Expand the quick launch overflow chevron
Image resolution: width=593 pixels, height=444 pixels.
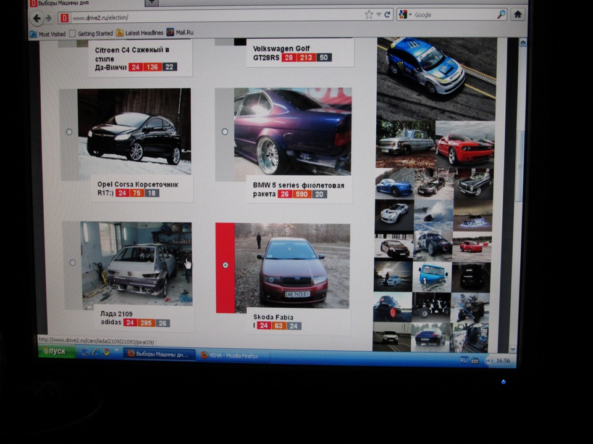coord(116,351)
